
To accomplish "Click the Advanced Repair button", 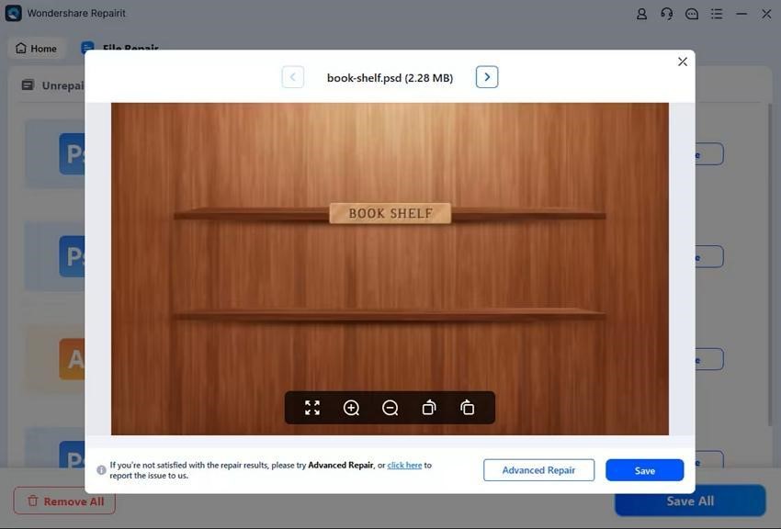I will (538, 470).
